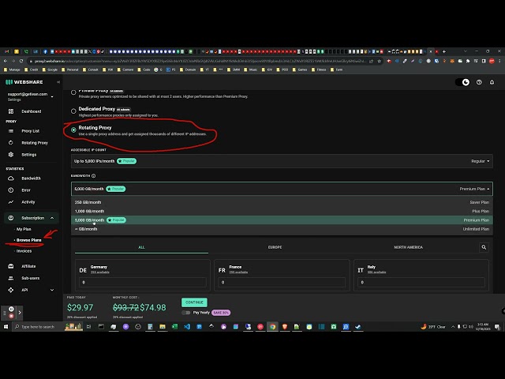Select the Rotating Proxy radio button
Image resolution: width=505 pixels, height=379 pixels.
pos(73,129)
